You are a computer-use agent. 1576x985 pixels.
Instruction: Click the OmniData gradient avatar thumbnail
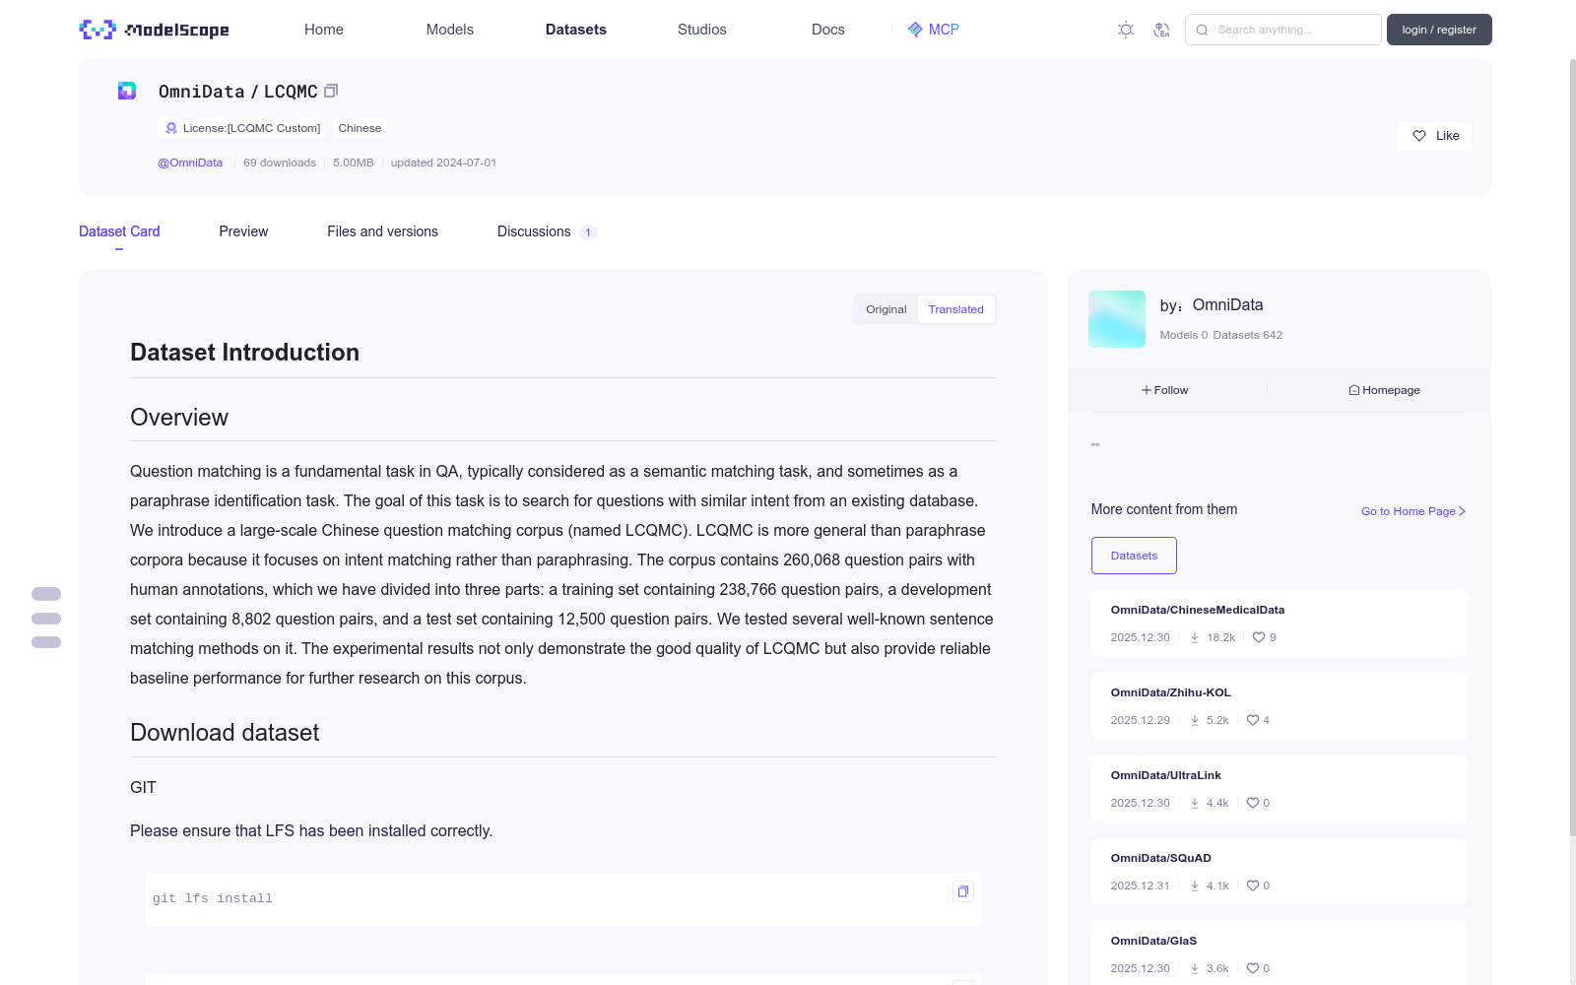pos(1117,319)
